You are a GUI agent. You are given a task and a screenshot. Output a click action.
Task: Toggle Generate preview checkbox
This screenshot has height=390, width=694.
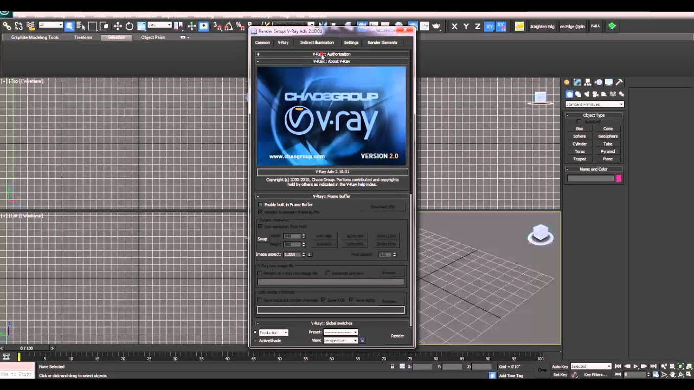click(327, 274)
